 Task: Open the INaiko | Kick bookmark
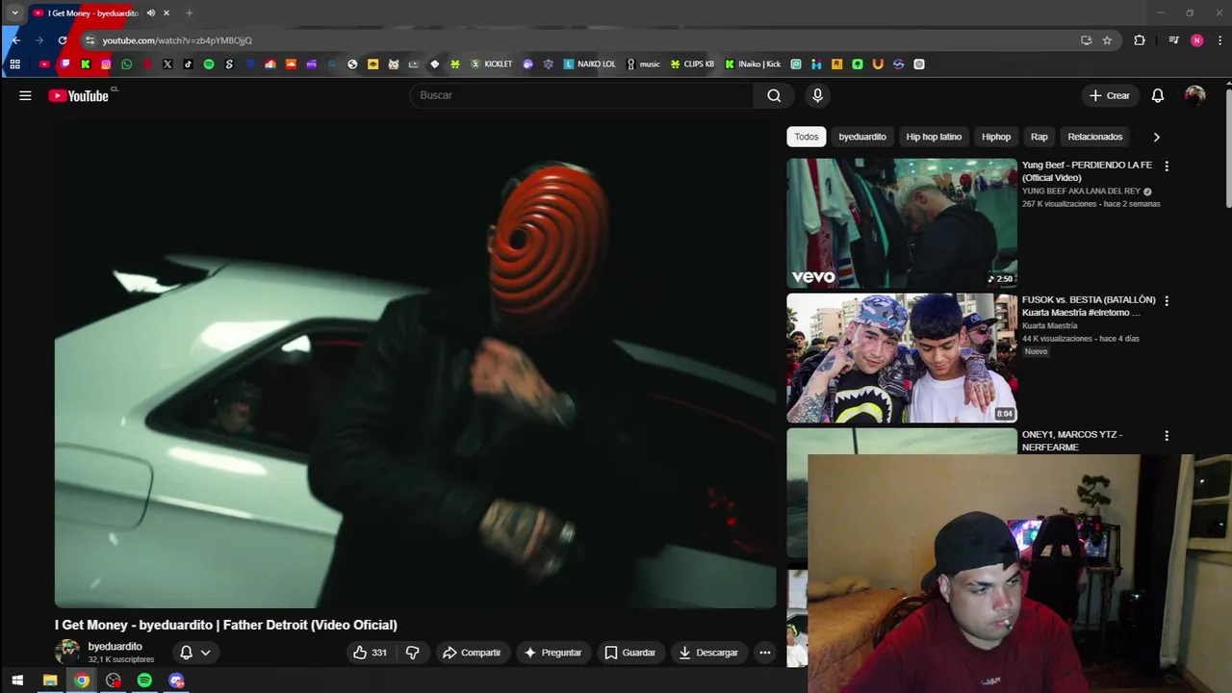coord(753,64)
